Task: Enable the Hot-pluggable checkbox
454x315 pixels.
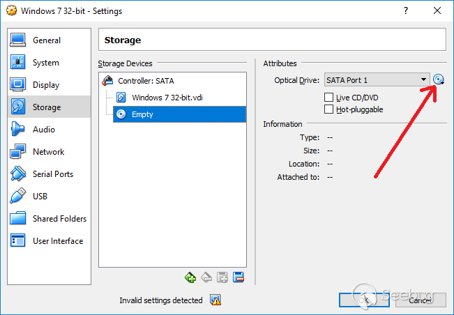Action: pos(328,109)
